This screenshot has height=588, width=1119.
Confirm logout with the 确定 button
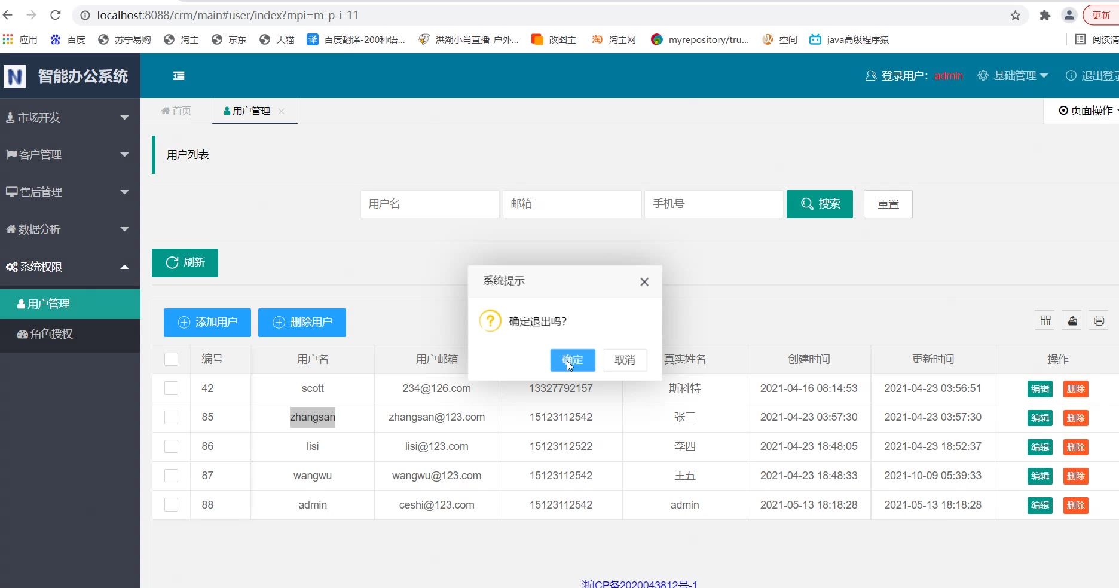[x=572, y=360]
